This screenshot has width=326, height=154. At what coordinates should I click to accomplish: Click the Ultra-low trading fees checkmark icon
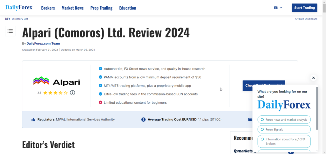click(100, 94)
